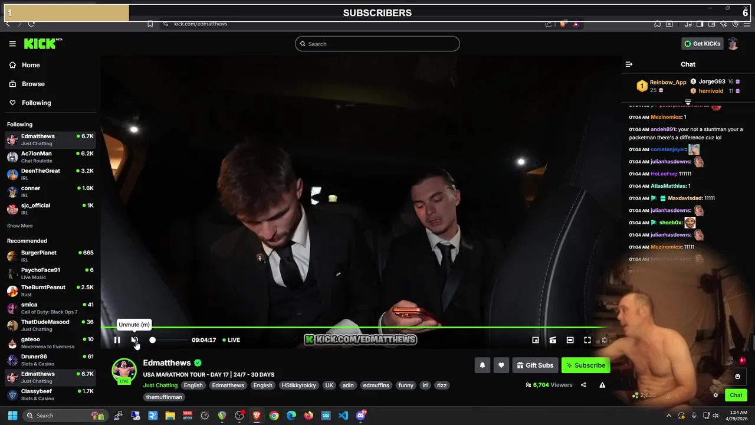Open sjc_official in the Following list

[x=50, y=209]
